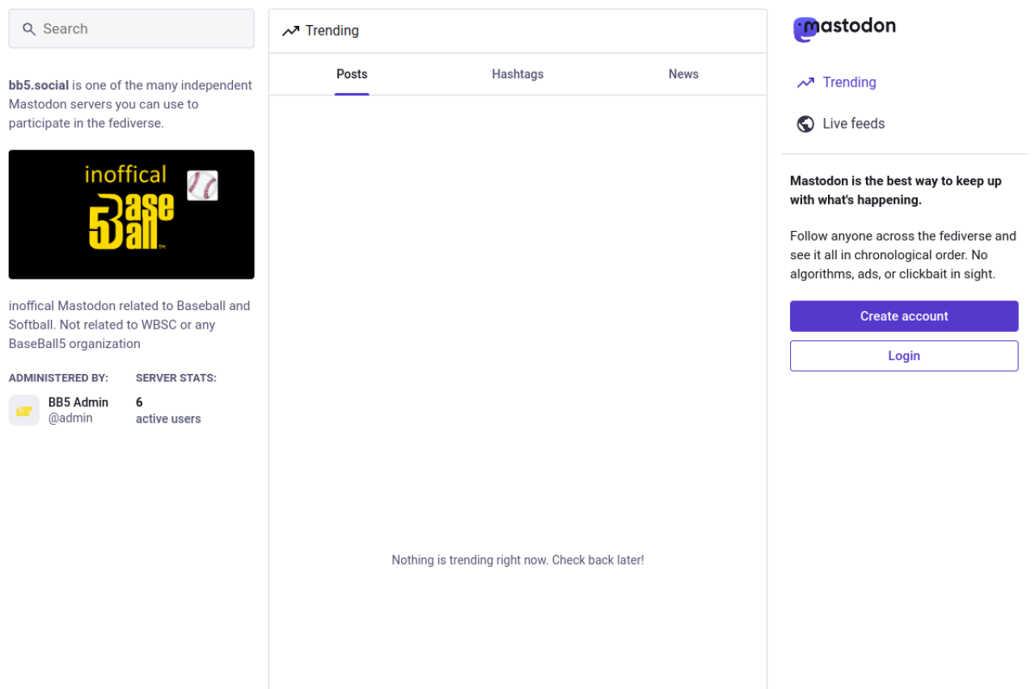Screen dimensions: 1035x689
Task: Switch to the News tab
Action: coord(683,74)
